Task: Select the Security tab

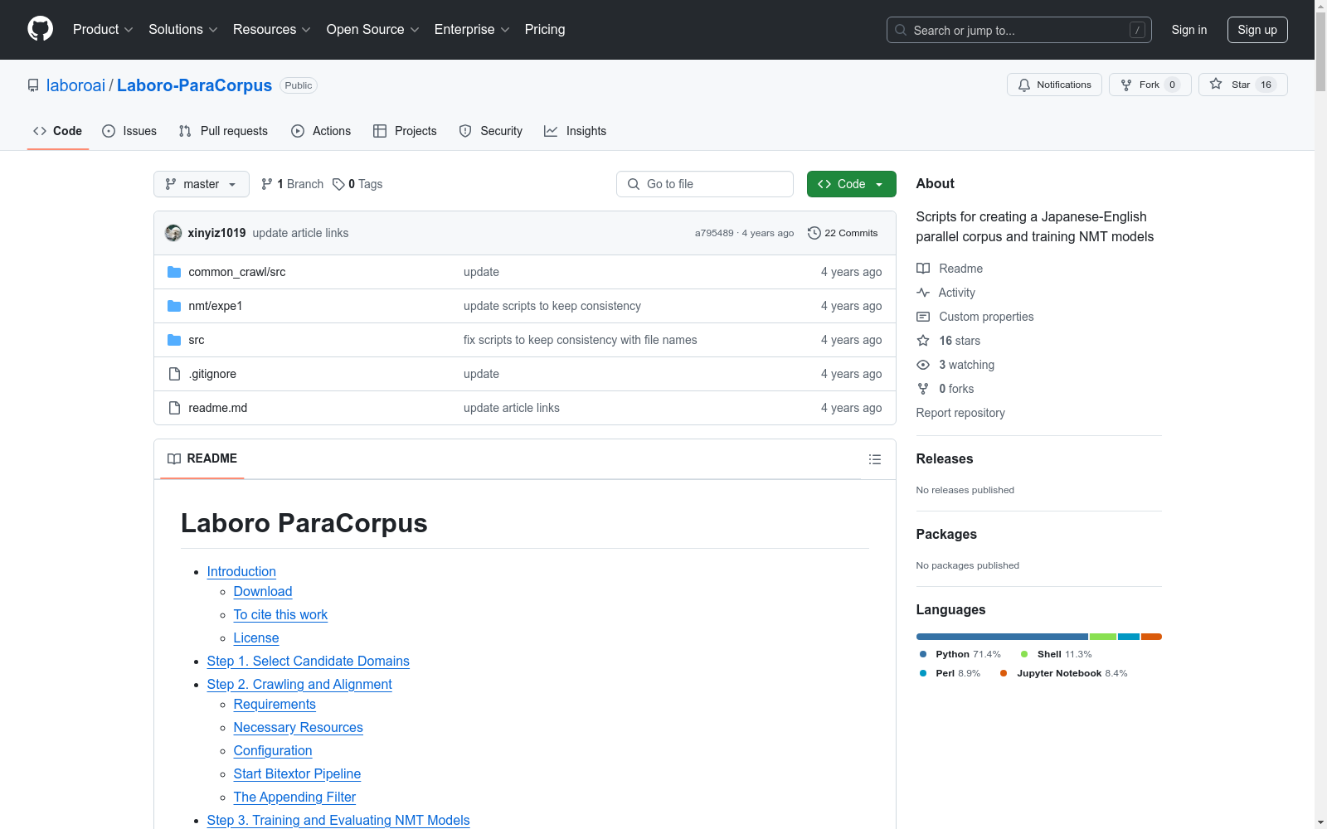Action: (x=491, y=131)
